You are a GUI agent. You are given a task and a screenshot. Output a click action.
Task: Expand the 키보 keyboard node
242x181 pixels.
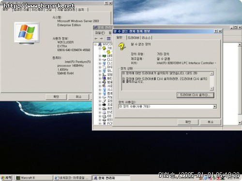point(100,97)
